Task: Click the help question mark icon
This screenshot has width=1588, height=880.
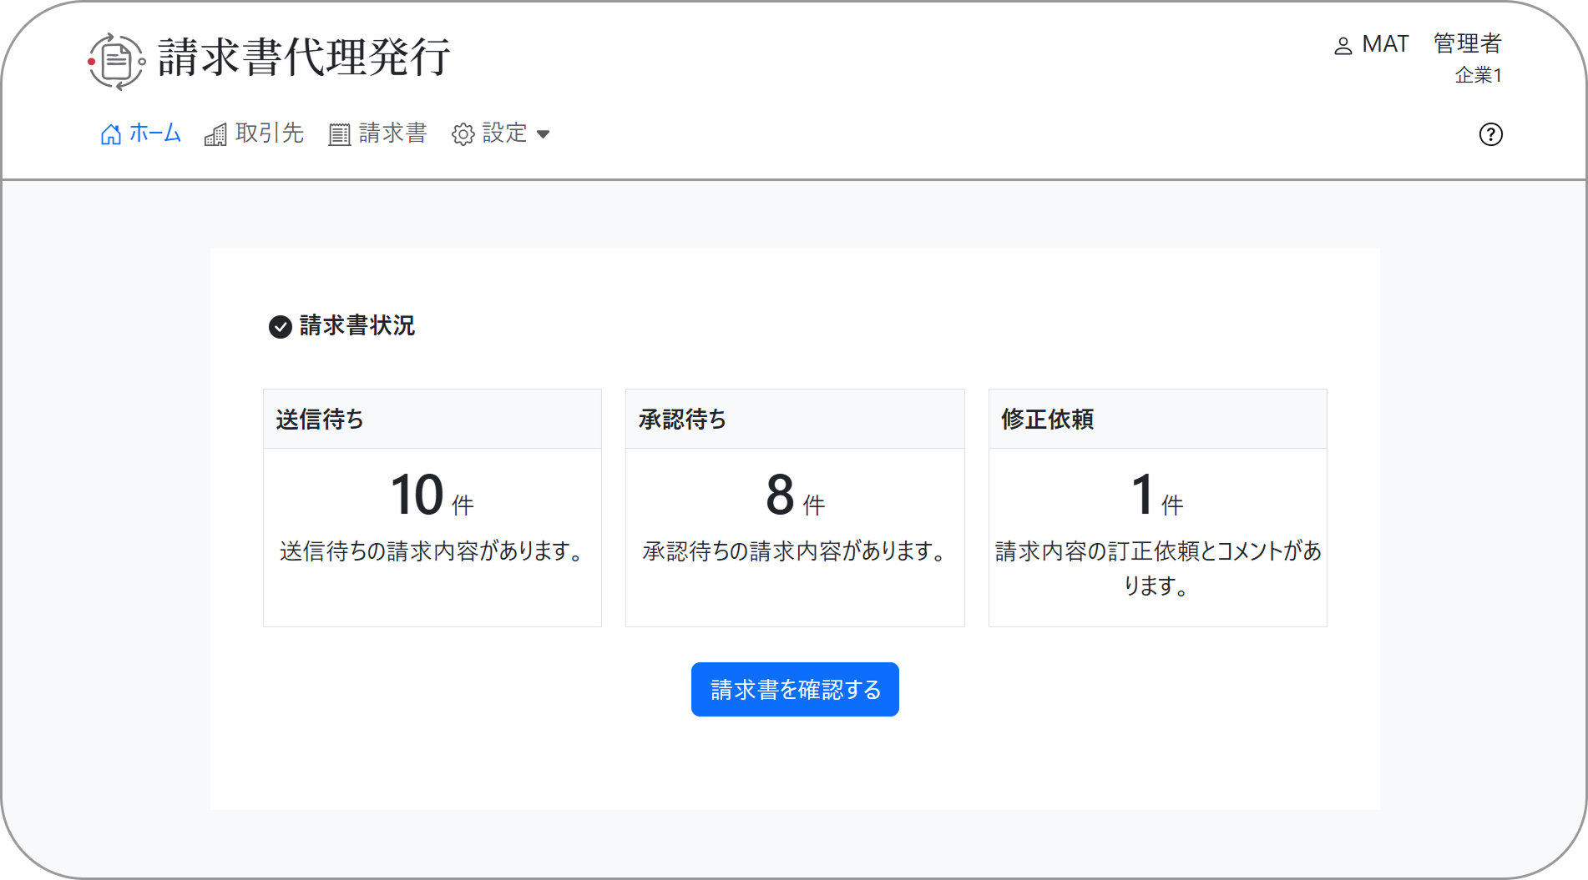Action: click(x=1491, y=134)
